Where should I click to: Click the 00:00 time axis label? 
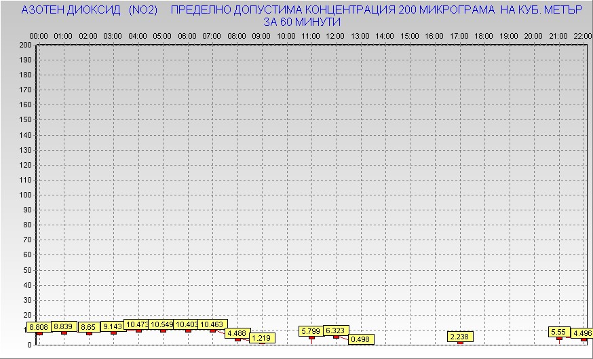[x=39, y=35]
